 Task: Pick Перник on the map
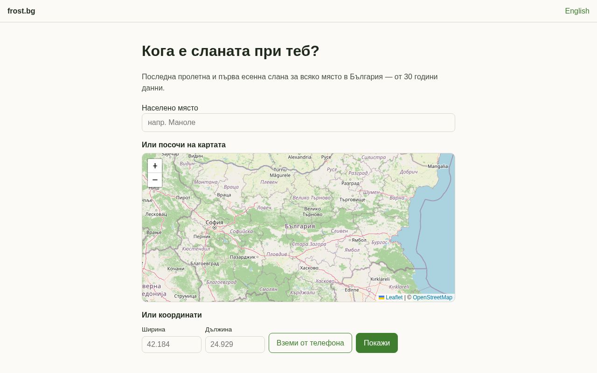tap(202, 236)
